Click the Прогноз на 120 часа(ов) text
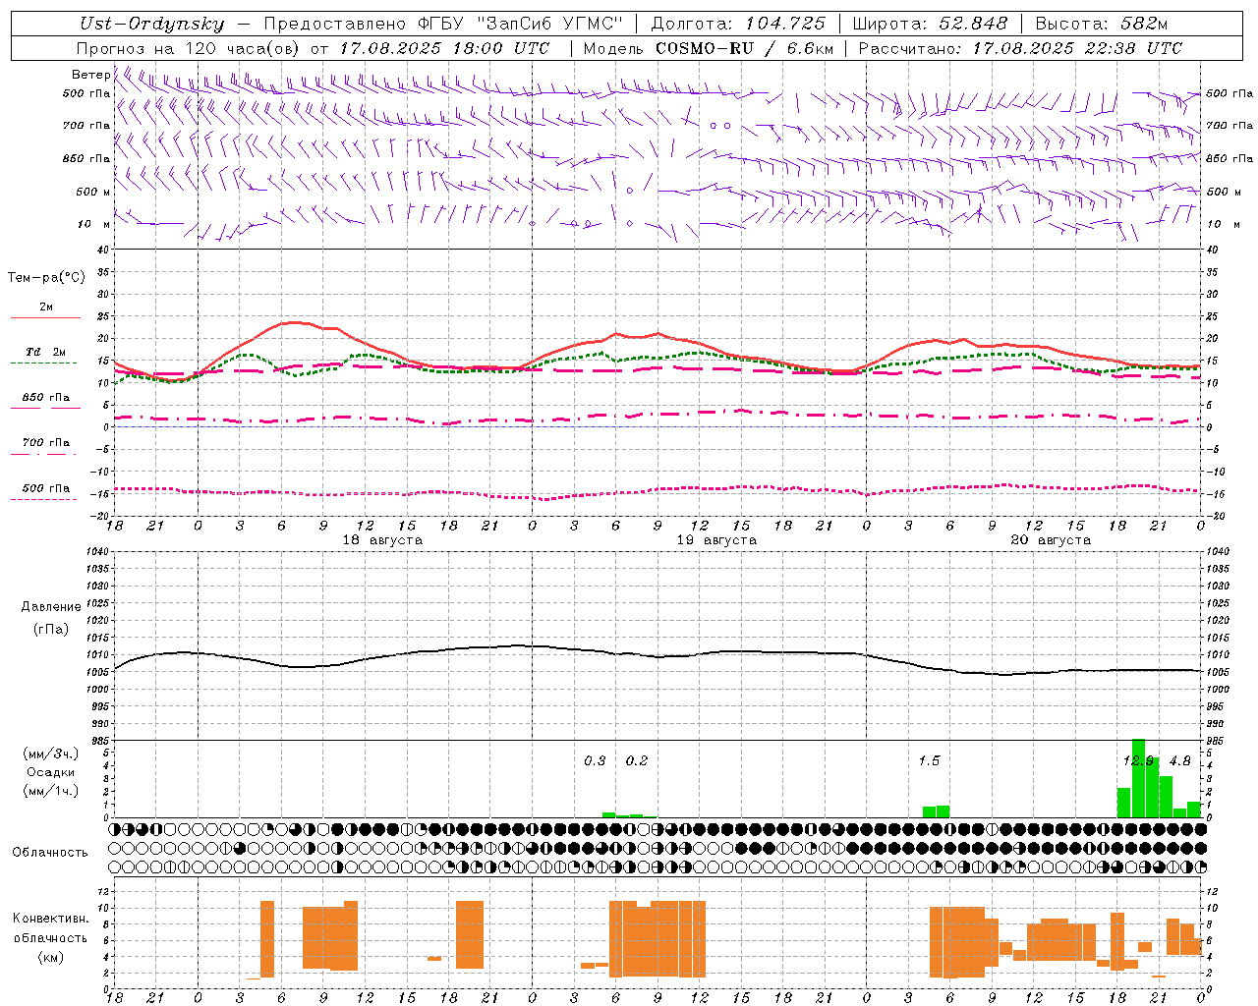This screenshot has height=1006, width=1258. click(x=190, y=48)
